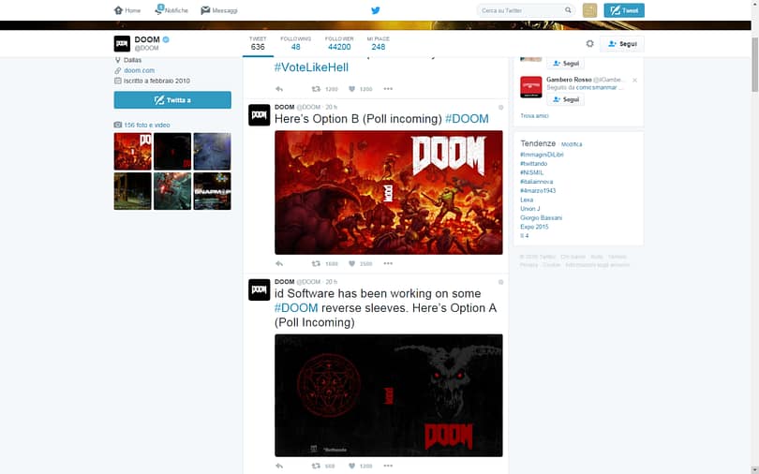Click the verified badge next to DOOM
The image size is (759, 474).
[166, 39]
